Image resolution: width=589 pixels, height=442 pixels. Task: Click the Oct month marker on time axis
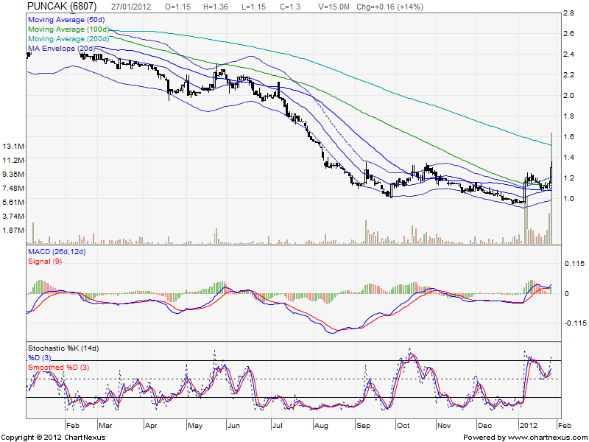click(x=404, y=426)
